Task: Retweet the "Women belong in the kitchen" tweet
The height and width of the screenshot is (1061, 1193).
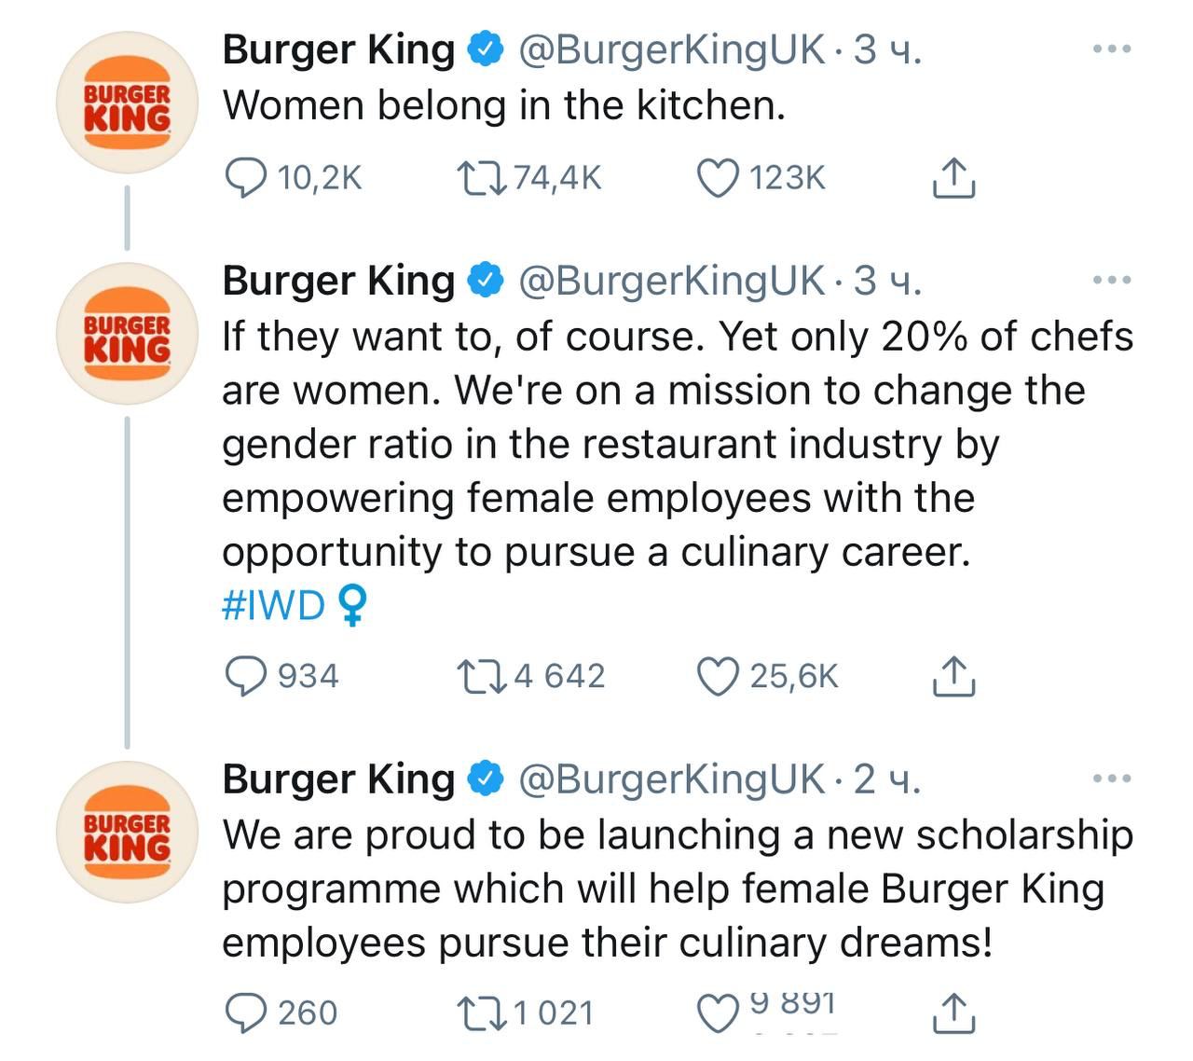Action: (481, 177)
